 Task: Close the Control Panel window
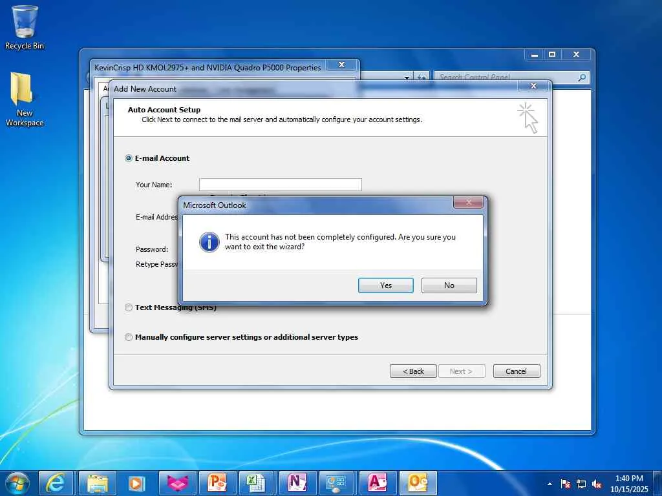pyautogui.click(x=576, y=54)
